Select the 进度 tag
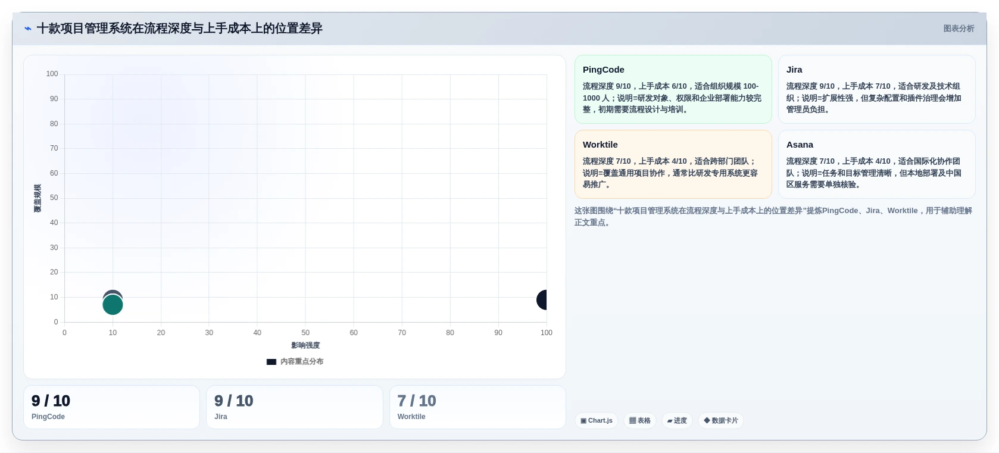 tap(677, 420)
